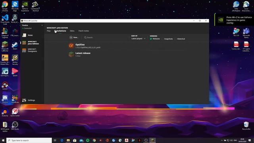
Task: Click the taskbar search box
Action: tap(29, 140)
